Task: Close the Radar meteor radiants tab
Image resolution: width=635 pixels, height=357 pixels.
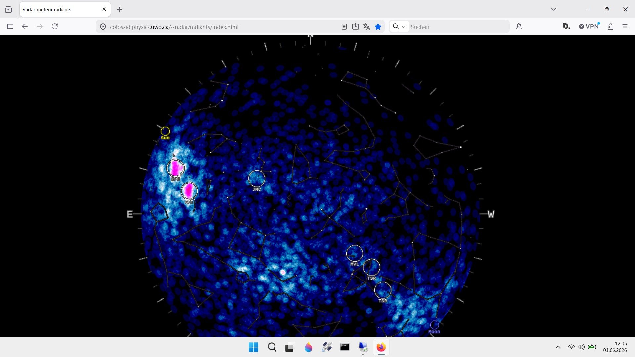Action: [x=104, y=9]
